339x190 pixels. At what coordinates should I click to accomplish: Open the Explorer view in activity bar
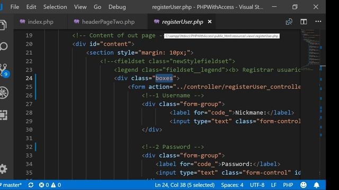(3, 25)
